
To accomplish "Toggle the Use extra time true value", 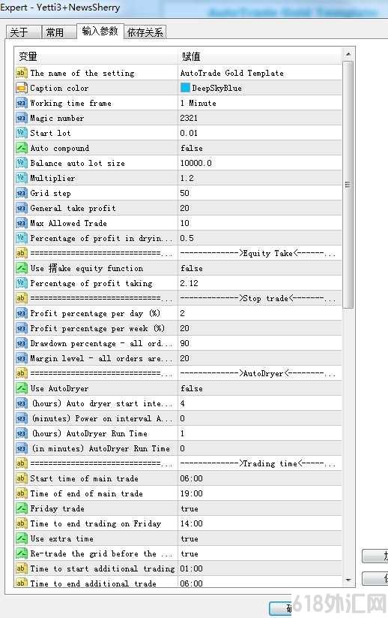I will point(260,538).
